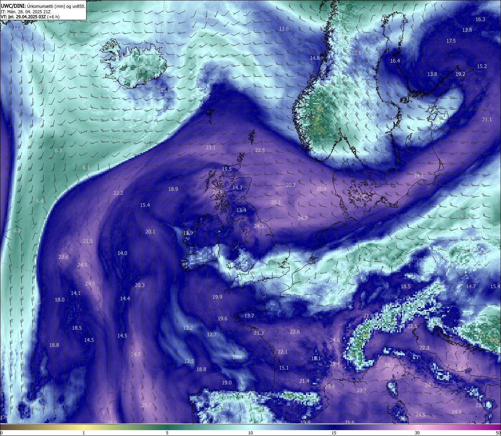Click the 15.2 value on the map
Viewport: 501px width, 436px height.
click(x=482, y=66)
